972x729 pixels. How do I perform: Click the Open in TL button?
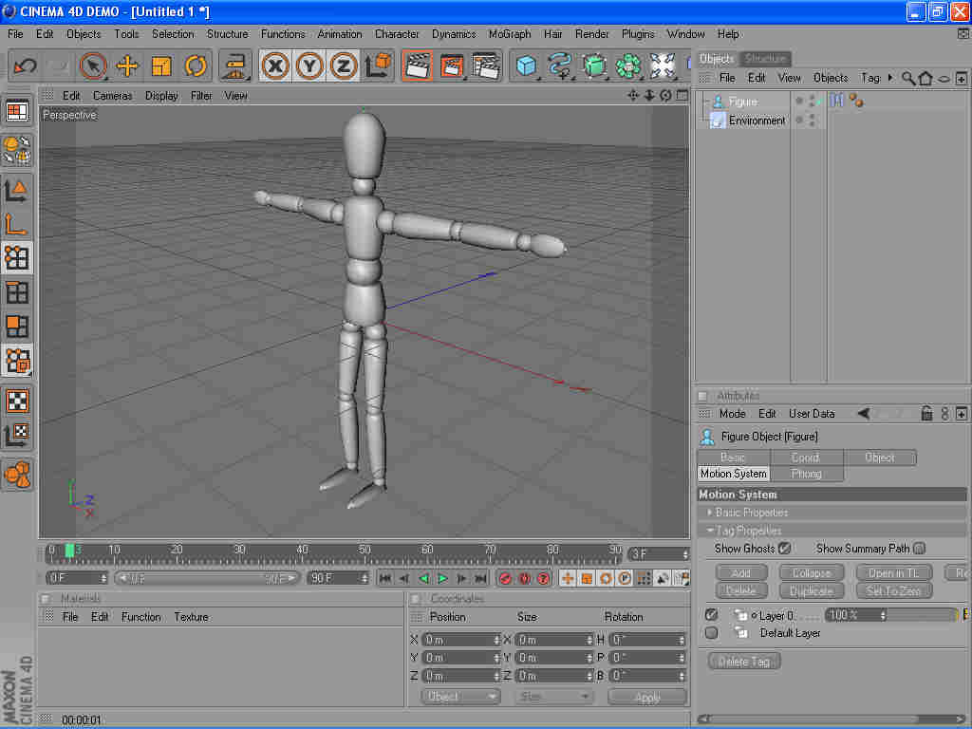pyautogui.click(x=894, y=573)
